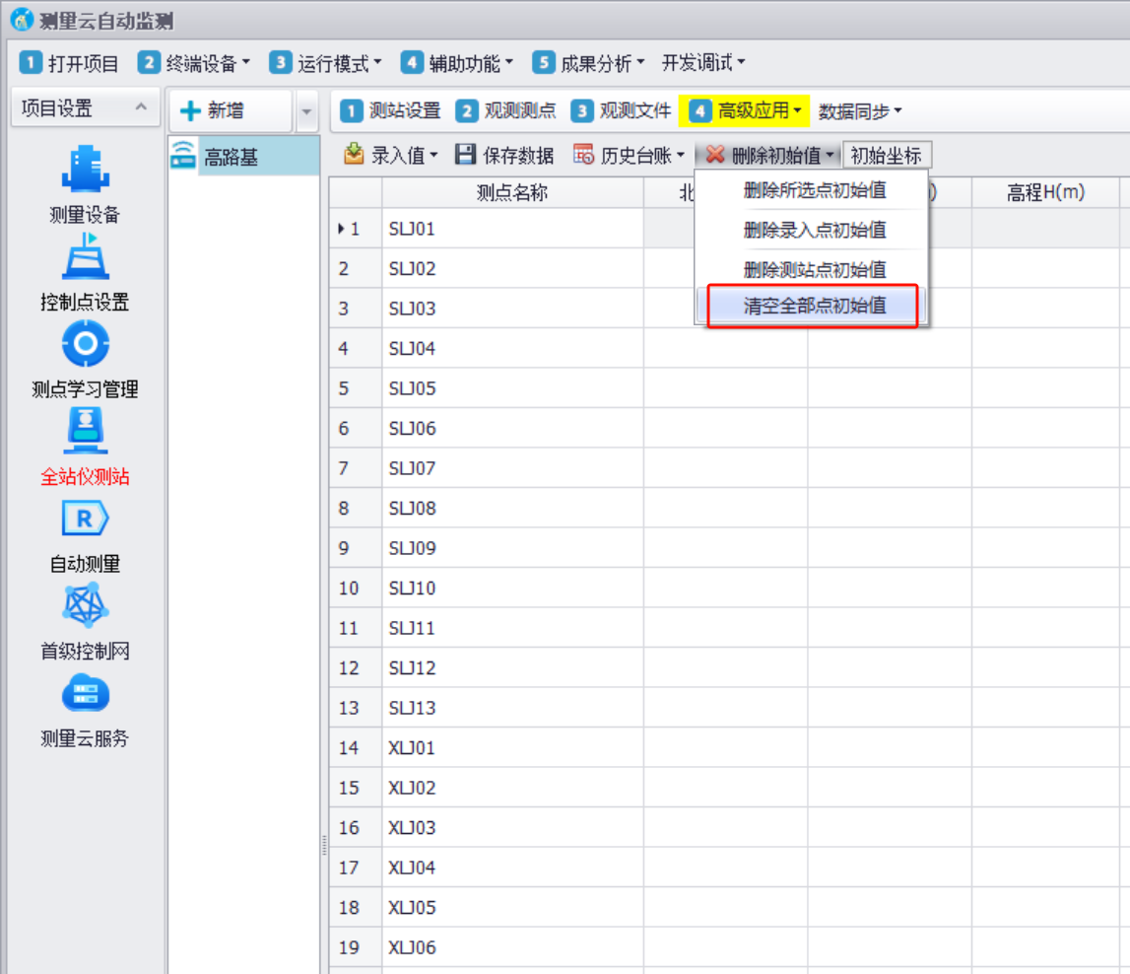Open the 测量设备 sidebar icon

point(84,170)
